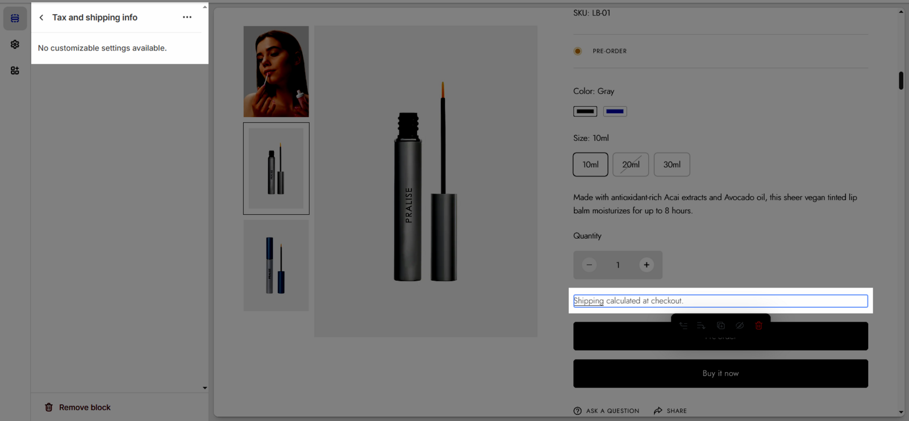
Task: Pick the blue color swatch
Action: 615,111
